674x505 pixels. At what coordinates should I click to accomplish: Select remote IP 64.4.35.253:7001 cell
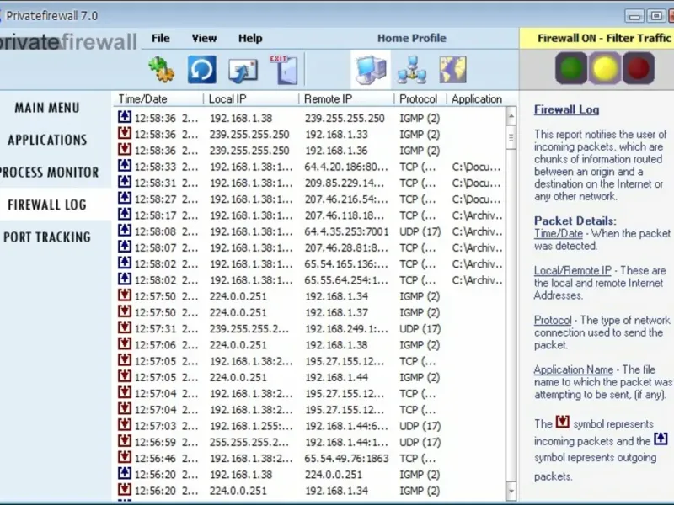pyautogui.click(x=346, y=231)
